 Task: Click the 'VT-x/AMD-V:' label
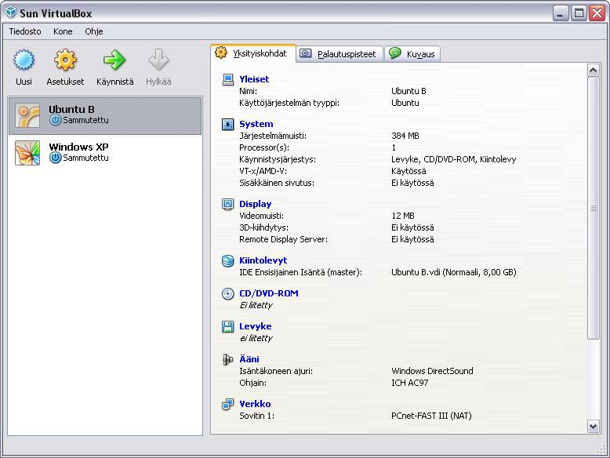tap(263, 171)
